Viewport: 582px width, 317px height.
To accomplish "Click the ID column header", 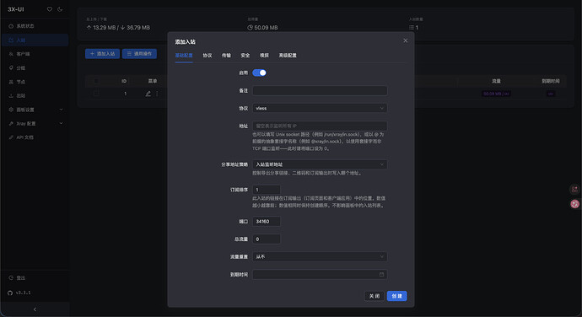I will 124,81.
